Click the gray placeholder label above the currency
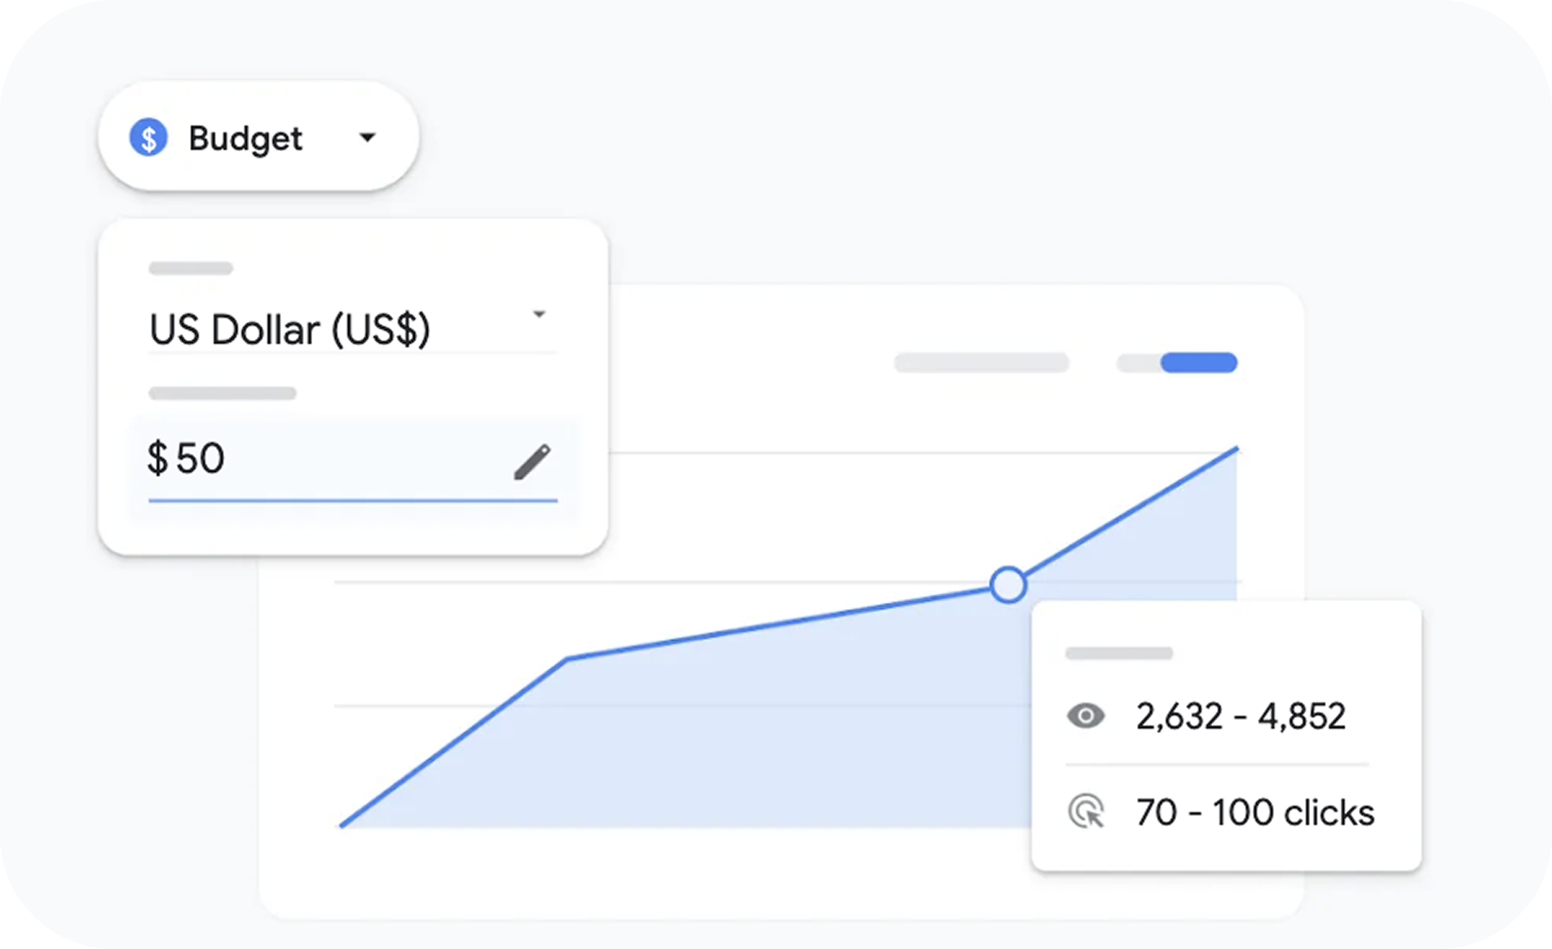 [191, 268]
